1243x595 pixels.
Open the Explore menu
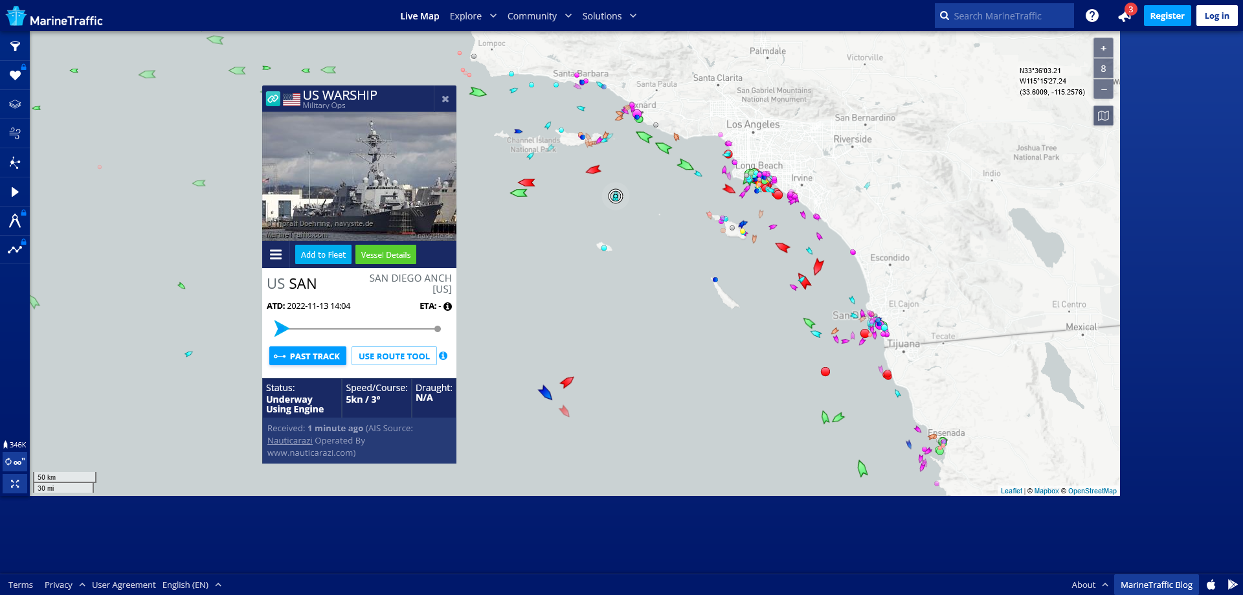465,16
